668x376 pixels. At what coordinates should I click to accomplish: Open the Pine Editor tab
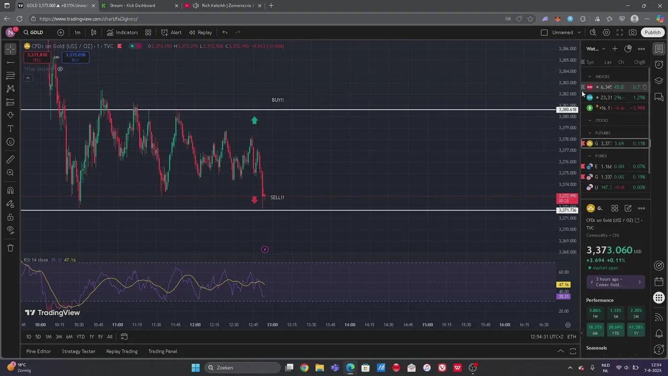coord(39,351)
